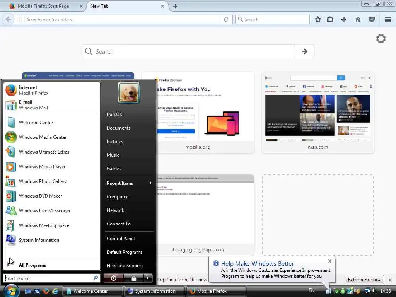This screenshot has width=396, height=297.
Task: Go to Firefox home page icon
Action: 358,19
